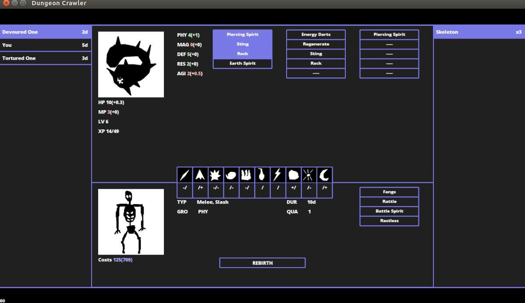This screenshot has width=525, height=303.
Task: Click the highlighted Rock skill
Action: pyautogui.click(x=242, y=54)
